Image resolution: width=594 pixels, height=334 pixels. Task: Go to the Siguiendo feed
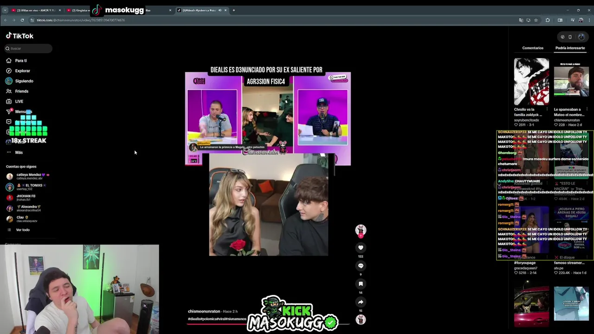coord(19,81)
